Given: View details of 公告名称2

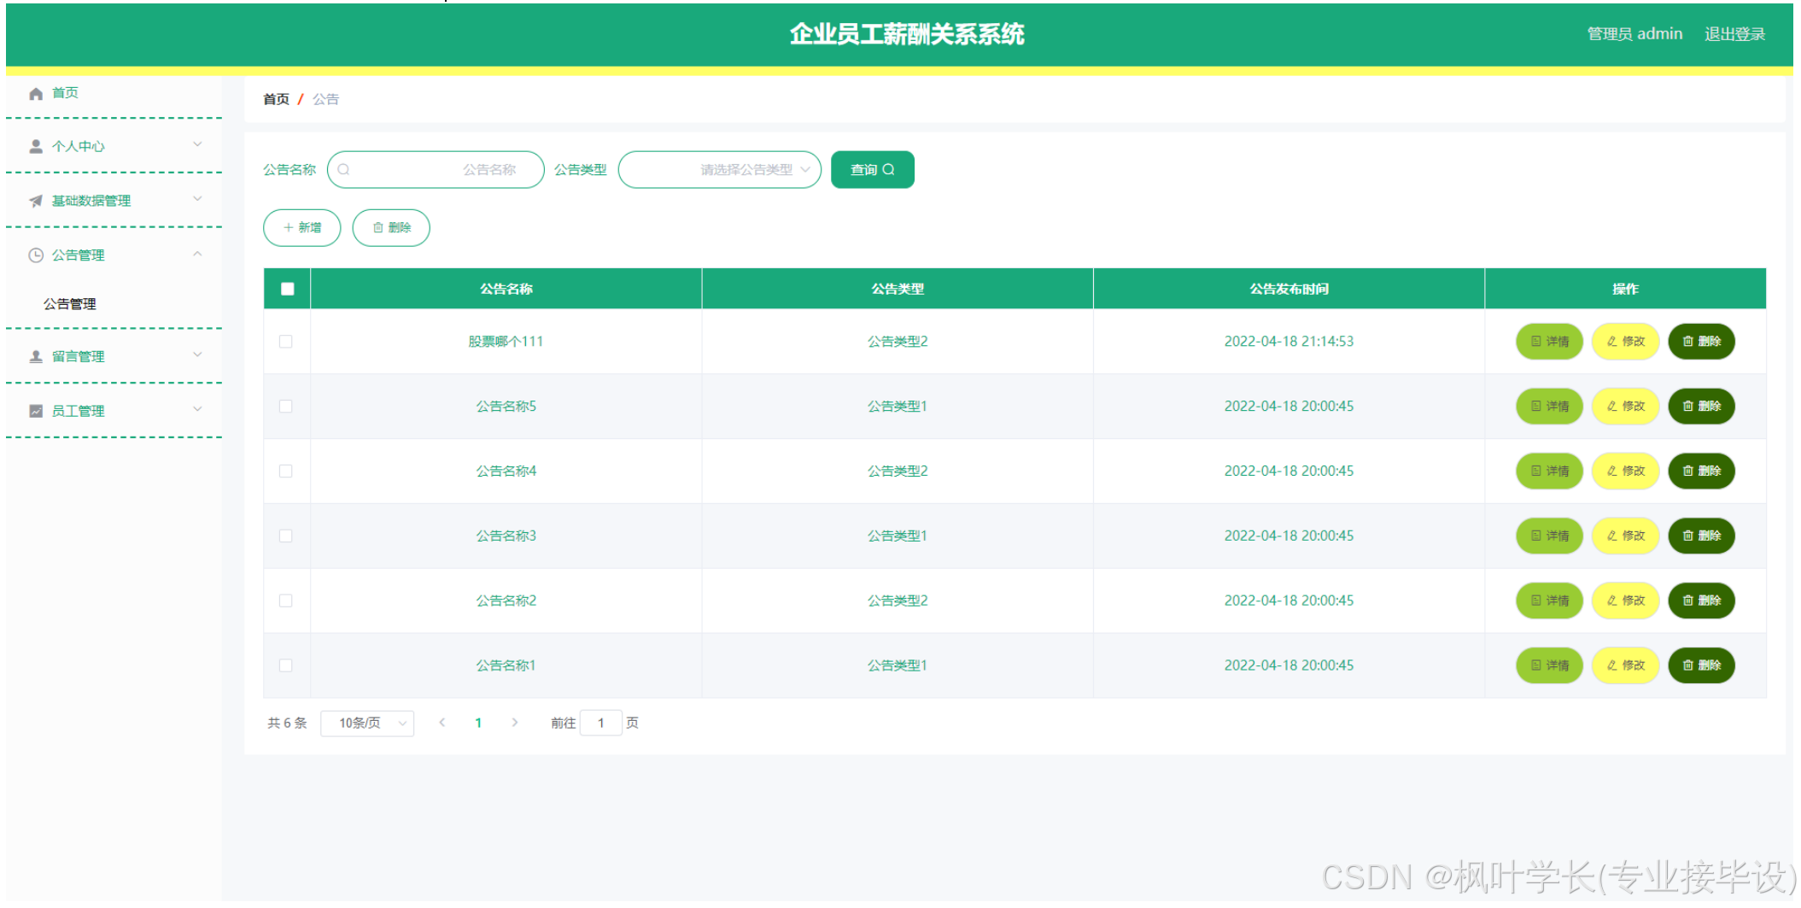Looking at the screenshot, I should pyautogui.click(x=1549, y=600).
